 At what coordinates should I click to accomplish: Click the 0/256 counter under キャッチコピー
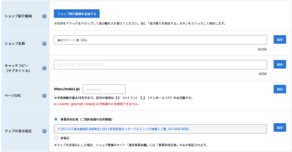(x=263, y=74)
